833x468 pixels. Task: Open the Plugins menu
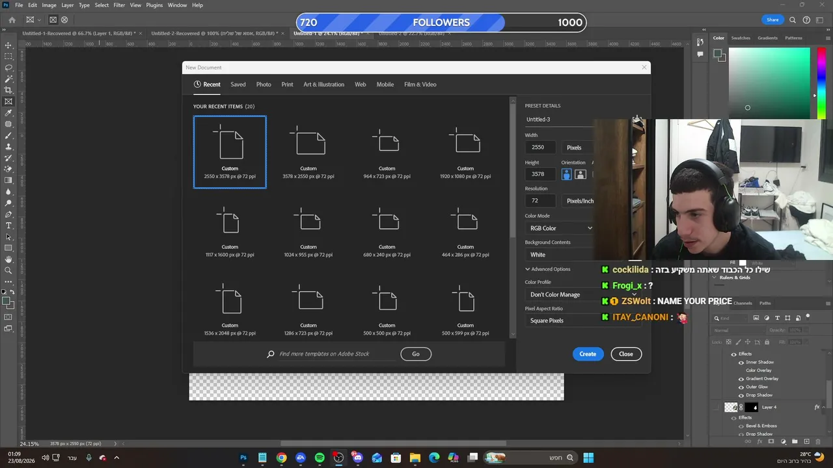point(154,5)
